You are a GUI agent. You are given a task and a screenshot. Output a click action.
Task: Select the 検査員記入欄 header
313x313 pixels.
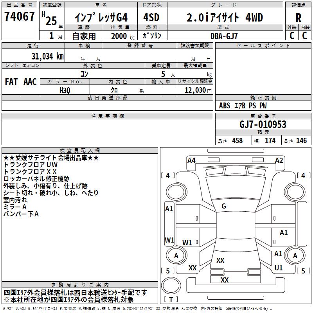coord(80,151)
